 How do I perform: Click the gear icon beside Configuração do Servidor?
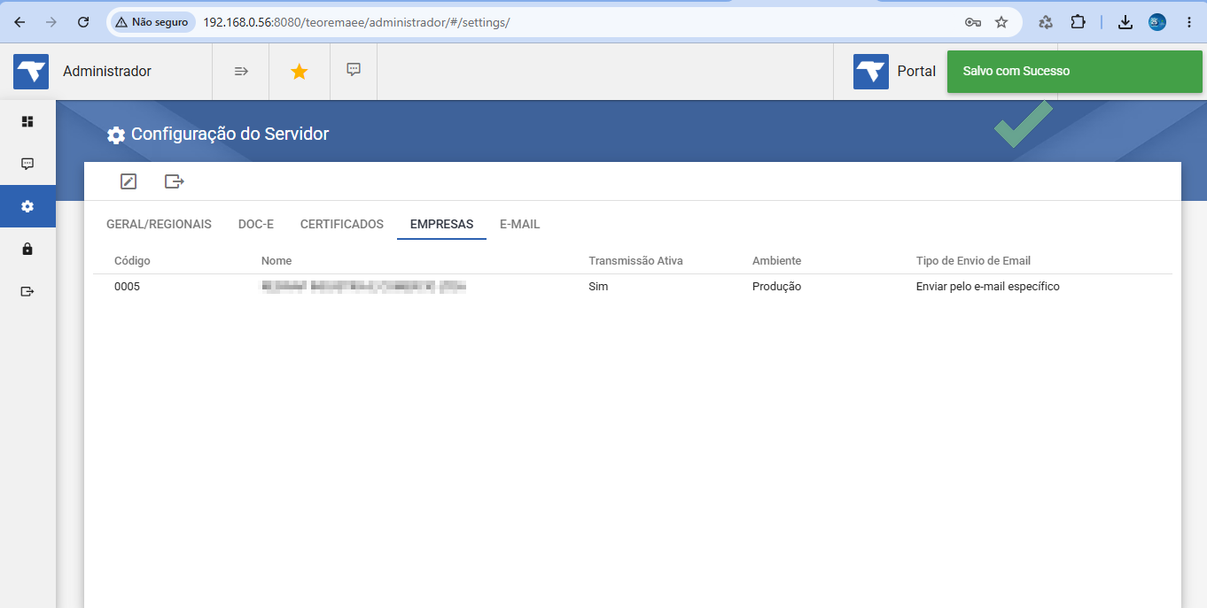pyautogui.click(x=116, y=135)
